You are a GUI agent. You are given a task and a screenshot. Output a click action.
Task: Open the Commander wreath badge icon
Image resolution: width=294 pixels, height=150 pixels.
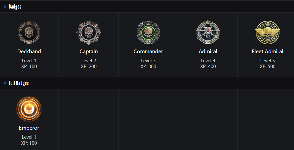tap(148, 33)
